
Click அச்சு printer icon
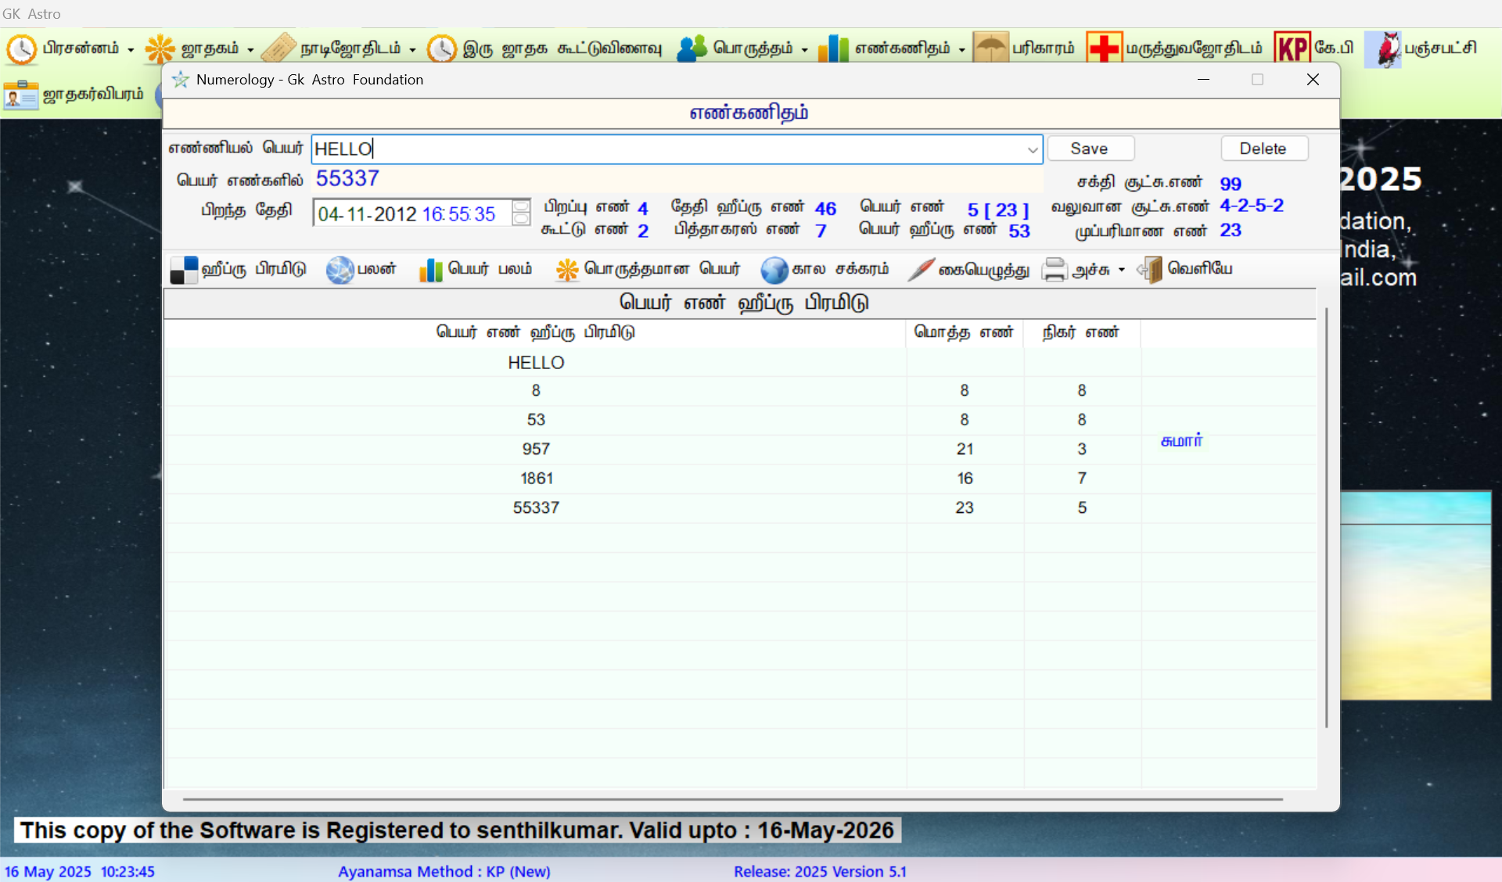click(1055, 270)
